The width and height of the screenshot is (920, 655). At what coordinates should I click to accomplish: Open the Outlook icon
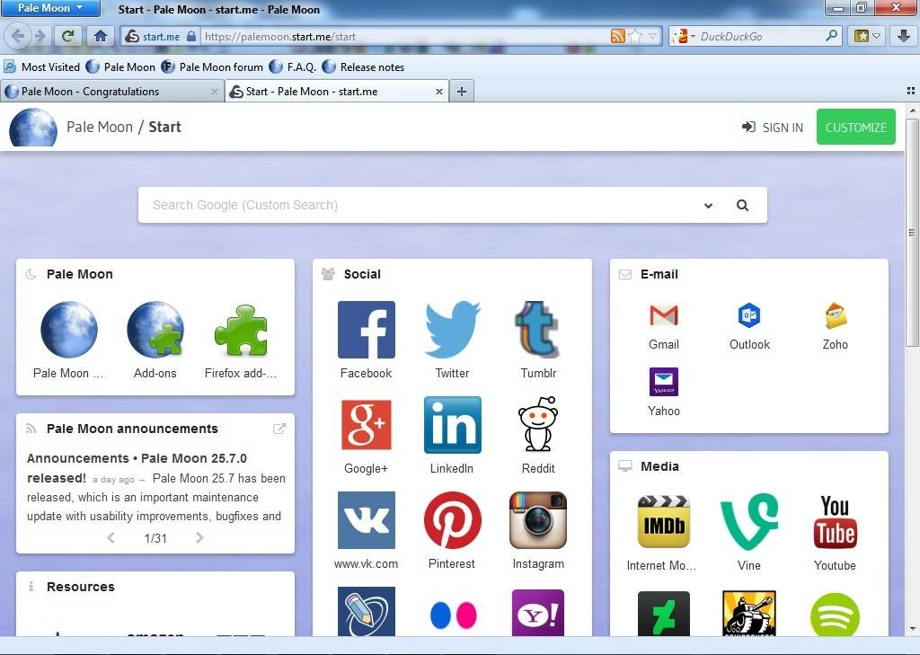point(749,315)
